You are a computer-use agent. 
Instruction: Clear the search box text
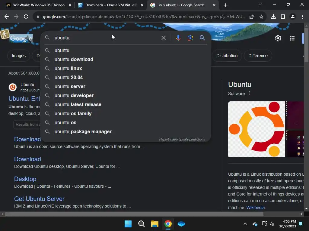coord(163,38)
